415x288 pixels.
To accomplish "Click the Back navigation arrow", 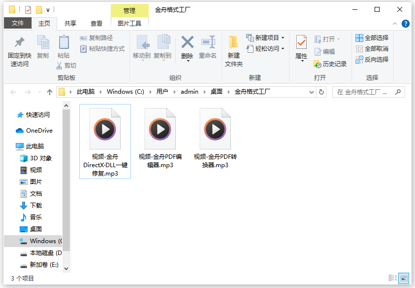I will coord(13,92).
